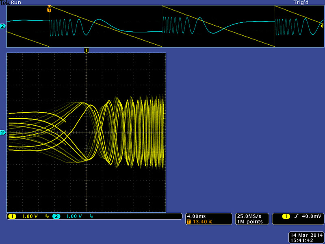
Task: Click the yellow trigger level arrow at right edge
Action: [x=322, y=25]
